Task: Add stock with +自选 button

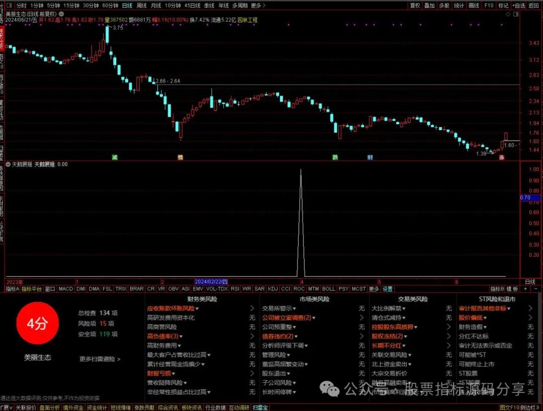Action: (519, 6)
